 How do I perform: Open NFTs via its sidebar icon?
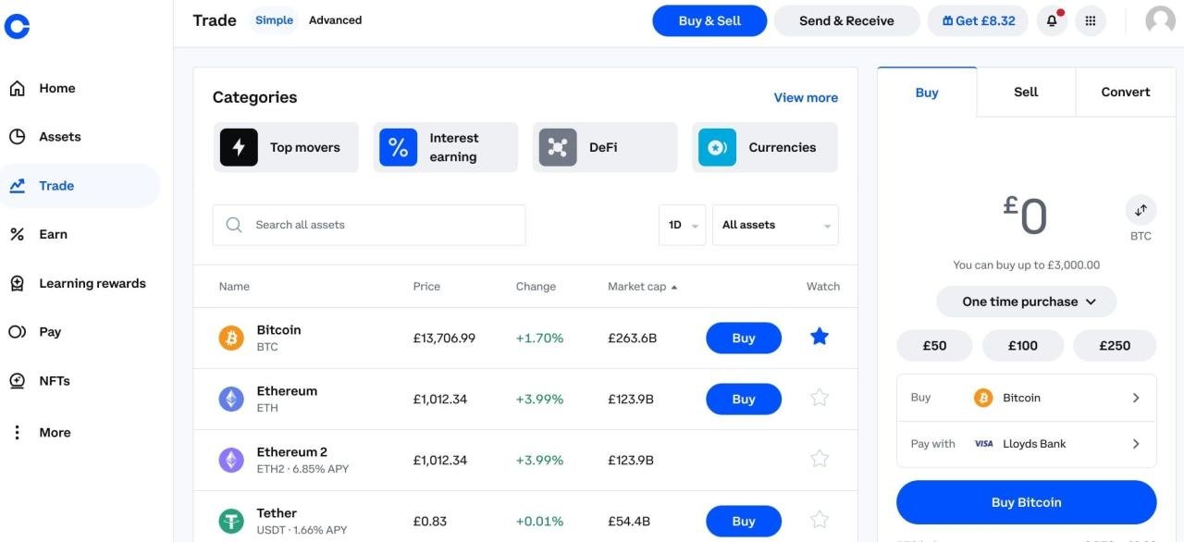point(17,379)
